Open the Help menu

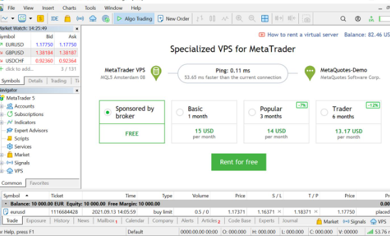click(x=136, y=8)
